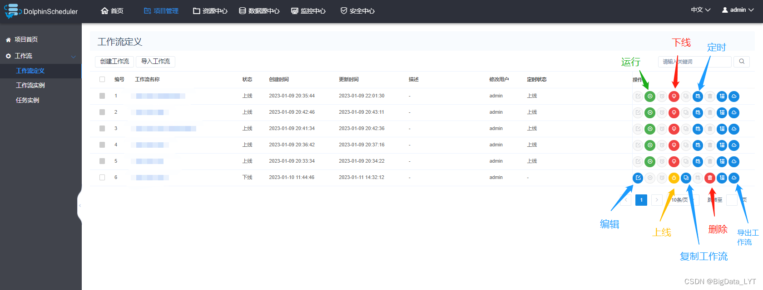763x290 pixels.
Task: Open 项目管理 in top navigation
Action: (161, 11)
